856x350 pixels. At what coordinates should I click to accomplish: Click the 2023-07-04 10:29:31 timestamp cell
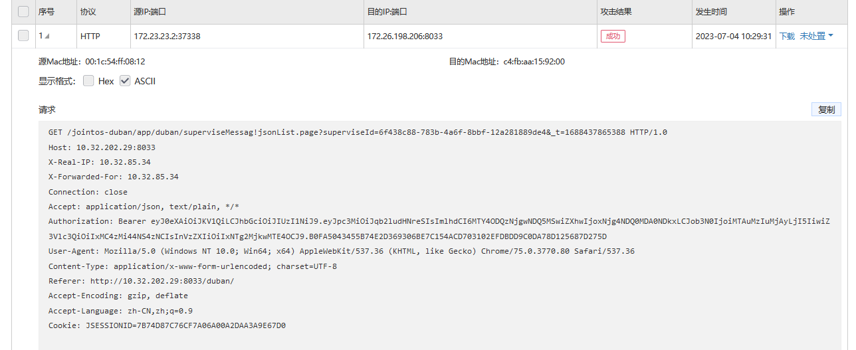[x=734, y=36]
